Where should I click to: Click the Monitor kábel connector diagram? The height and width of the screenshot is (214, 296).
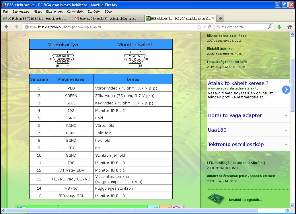[x=135, y=59]
